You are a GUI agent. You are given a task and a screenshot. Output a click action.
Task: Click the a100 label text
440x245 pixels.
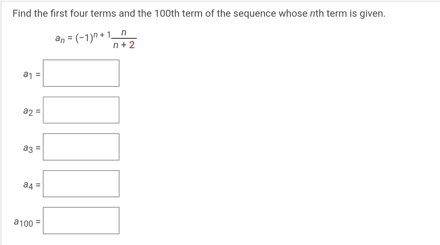coord(24,223)
